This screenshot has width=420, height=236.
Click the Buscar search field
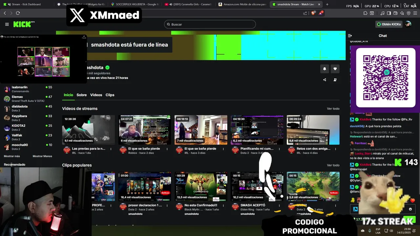[210, 24]
